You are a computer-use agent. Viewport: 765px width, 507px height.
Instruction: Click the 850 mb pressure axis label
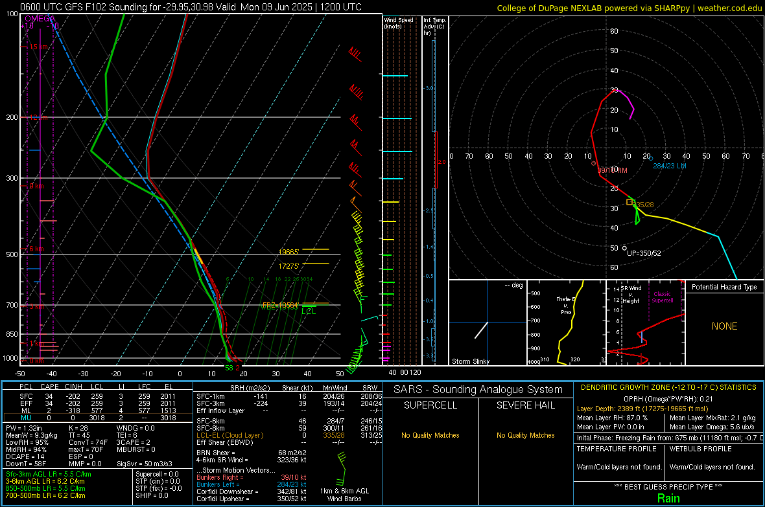(x=12, y=334)
